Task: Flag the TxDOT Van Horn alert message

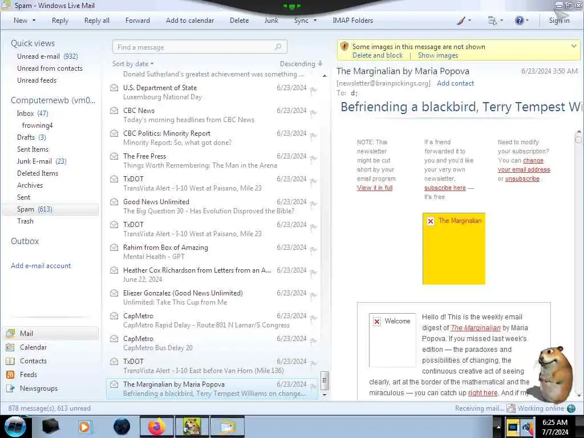Action: (x=314, y=363)
